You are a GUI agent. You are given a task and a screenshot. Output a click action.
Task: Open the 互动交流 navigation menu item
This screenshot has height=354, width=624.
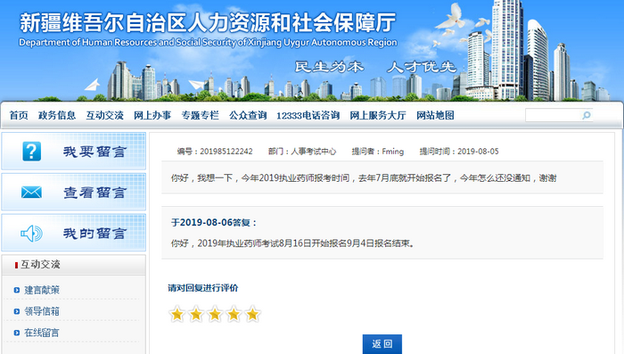tap(104, 116)
